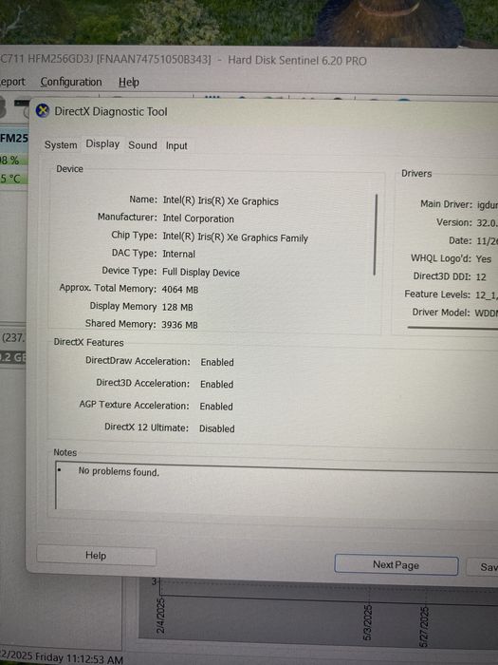Click the Next Page button
This screenshot has width=498, height=665.
point(396,565)
